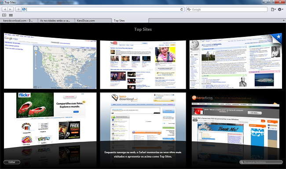Viewport: 286px width, 169px height.
Task: Click the Editar button
Action: pyautogui.click(x=12, y=162)
